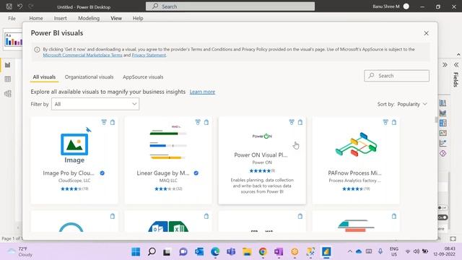Click the badge icon beside the bag on Linear Gauge card
Viewport: 462px width, 260px height.
[x=198, y=122]
